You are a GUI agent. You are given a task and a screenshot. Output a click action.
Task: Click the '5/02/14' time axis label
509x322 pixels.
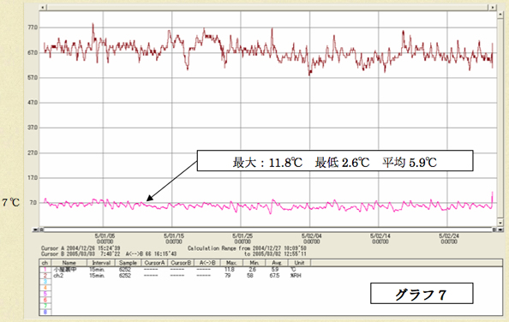(380, 236)
